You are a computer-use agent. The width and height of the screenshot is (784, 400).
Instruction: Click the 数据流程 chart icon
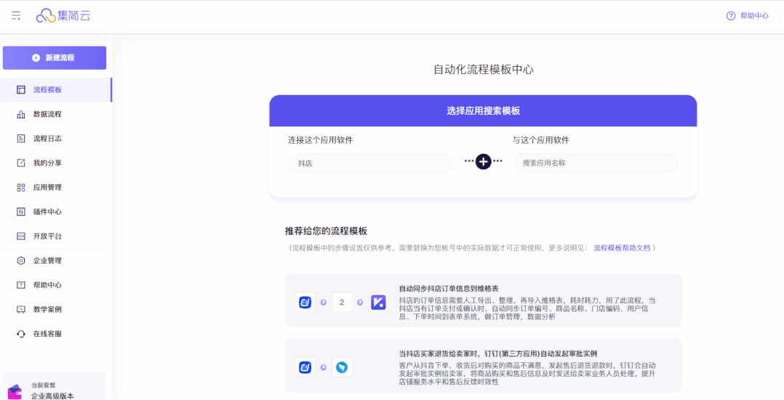21,114
